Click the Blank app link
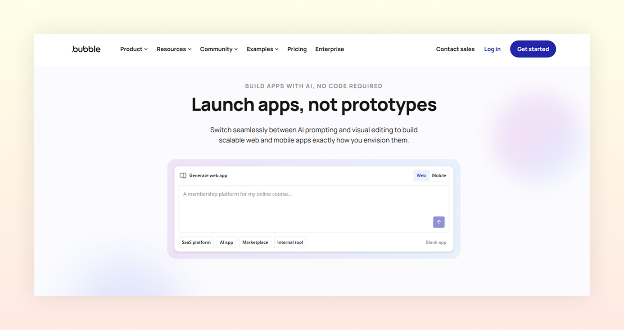 pyautogui.click(x=436, y=242)
